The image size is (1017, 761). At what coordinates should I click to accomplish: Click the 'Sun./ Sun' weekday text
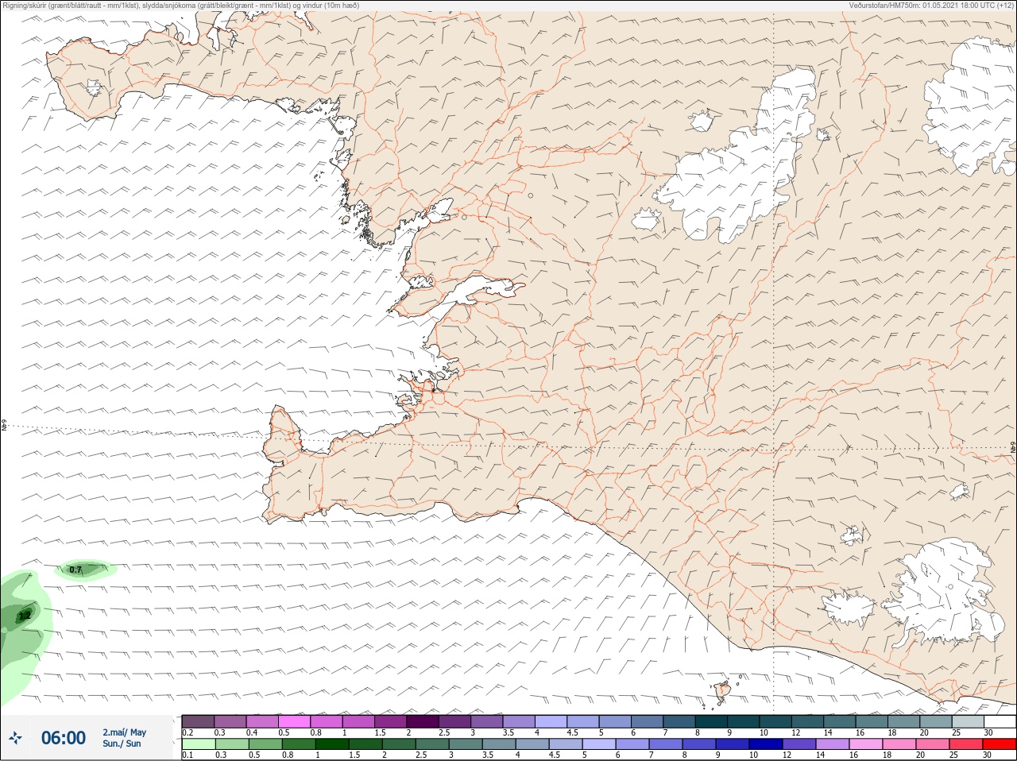click(x=122, y=744)
